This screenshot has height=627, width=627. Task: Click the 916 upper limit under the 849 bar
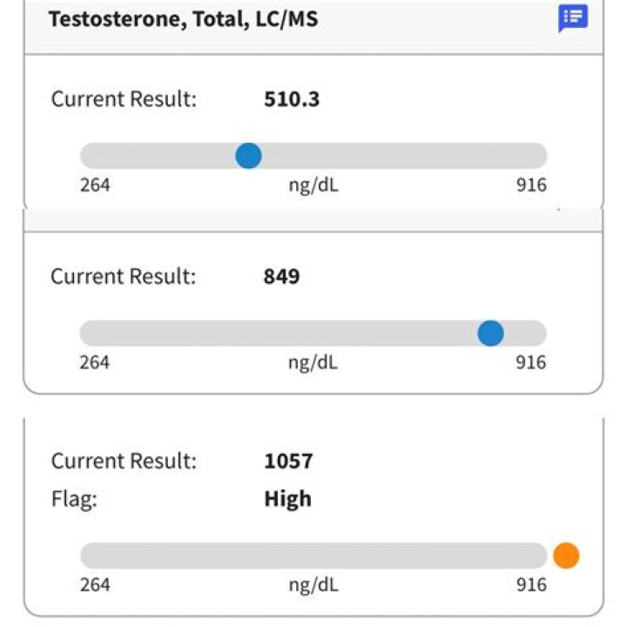pos(531,362)
